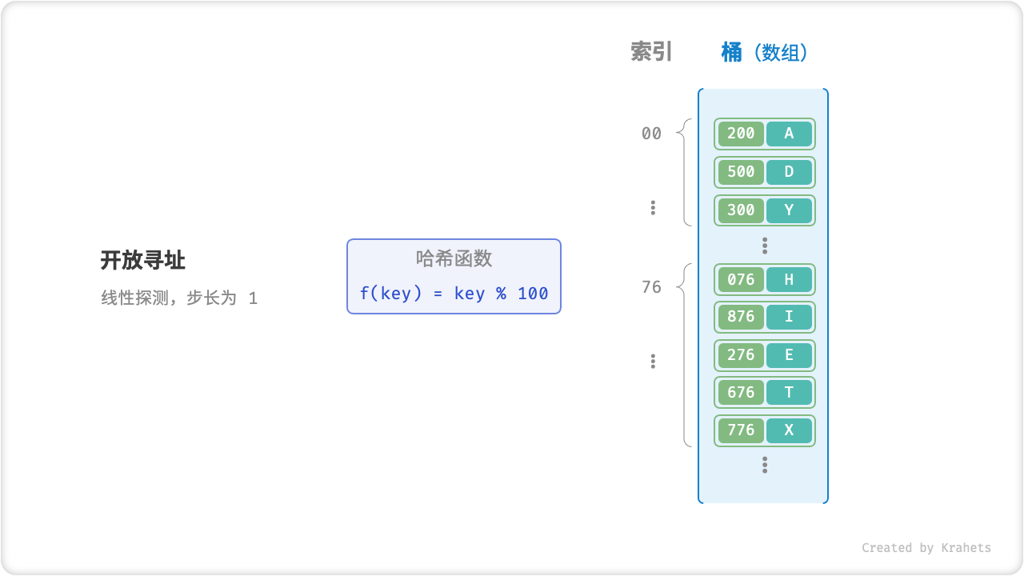Select the key-value pair 200 A
The width and height of the screenshot is (1024, 576).
764,134
